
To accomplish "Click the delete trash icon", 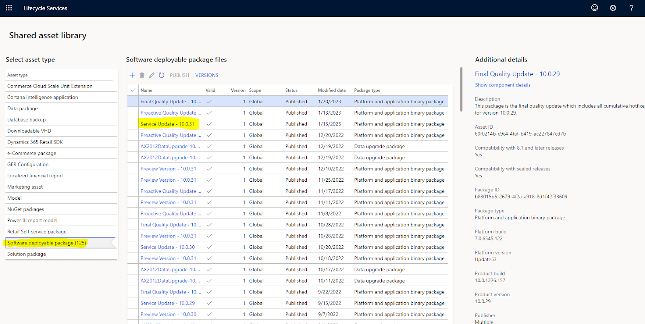I will point(142,75).
